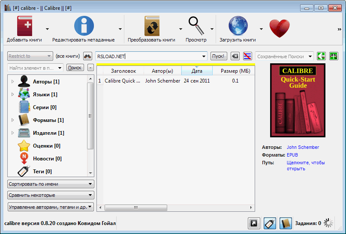346x234 pixels.
Task: Click the Calibre Quick-Start Guide cover
Action: click(x=298, y=100)
